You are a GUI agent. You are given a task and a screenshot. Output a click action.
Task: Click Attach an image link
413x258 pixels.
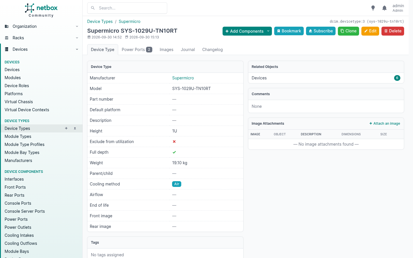tap(385, 124)
